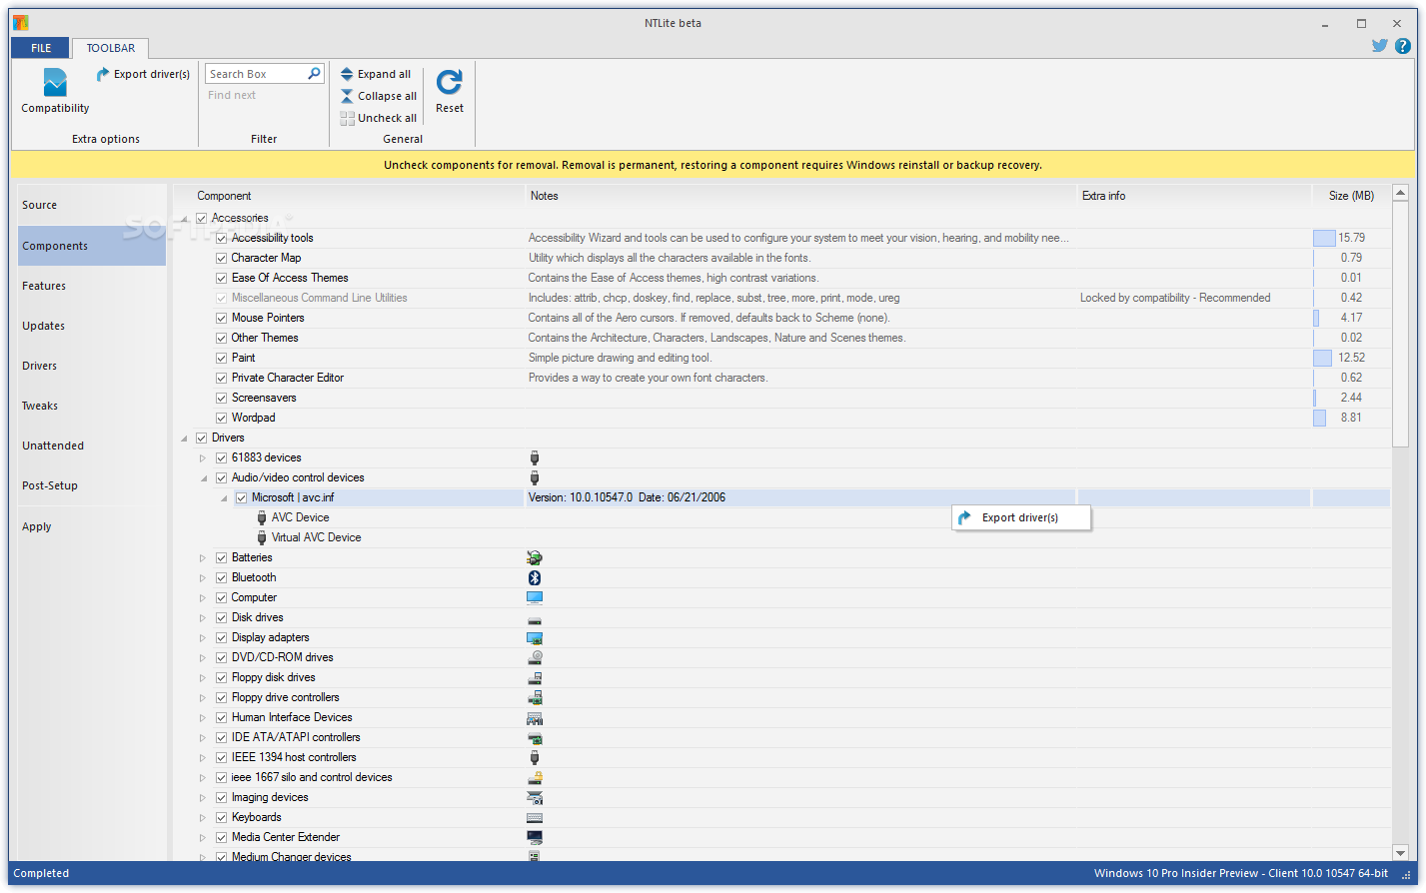Viewport: 1426px width, 893px height.
Task: Collapse the Drivers group
Action: (185, 439)
